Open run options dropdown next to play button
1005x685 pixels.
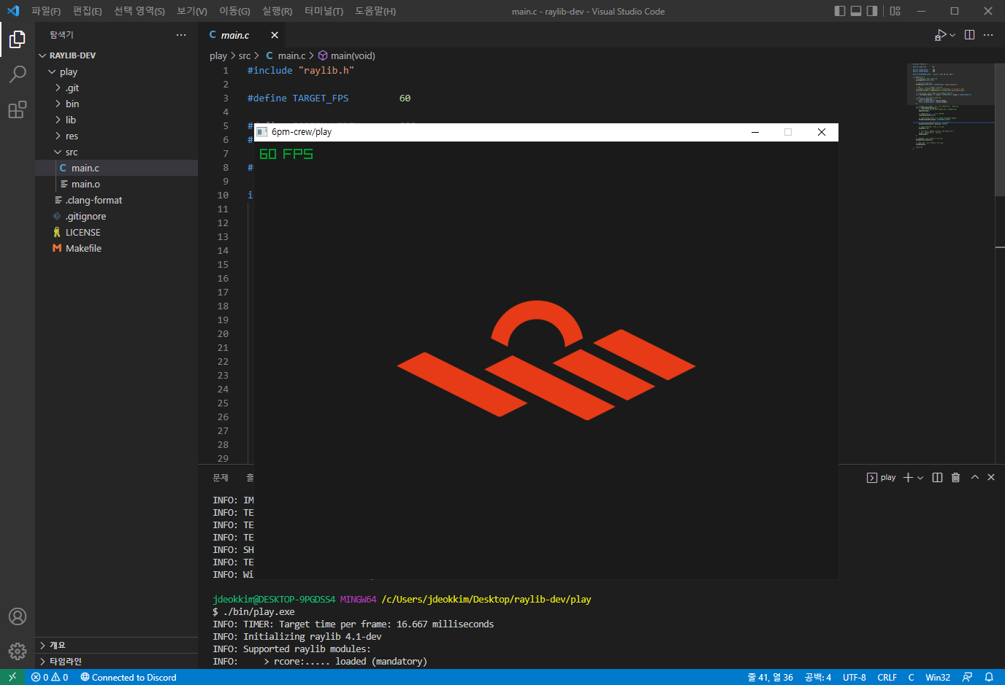(952, 35)
